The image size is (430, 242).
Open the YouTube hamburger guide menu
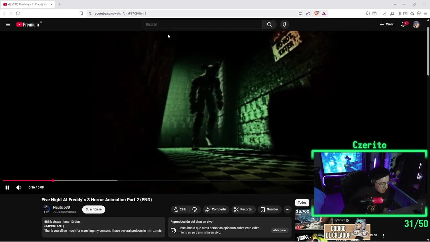(8, 24)
